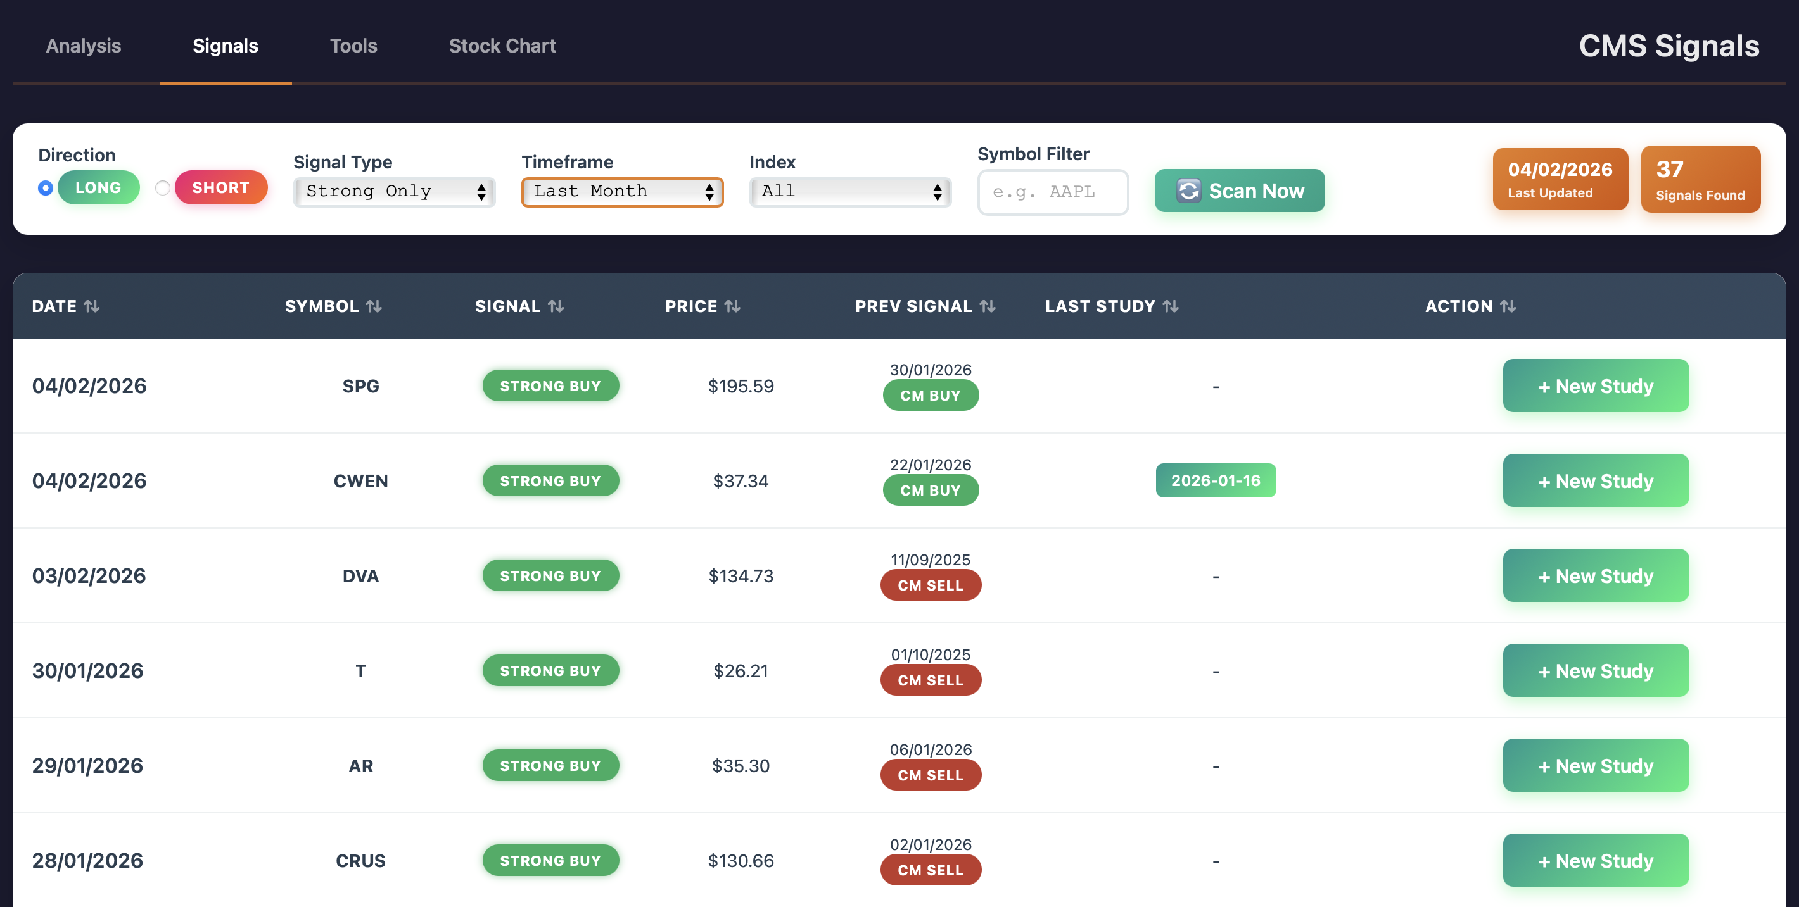
Task: Click the sort icon beside DATE header
Action: 91,306
